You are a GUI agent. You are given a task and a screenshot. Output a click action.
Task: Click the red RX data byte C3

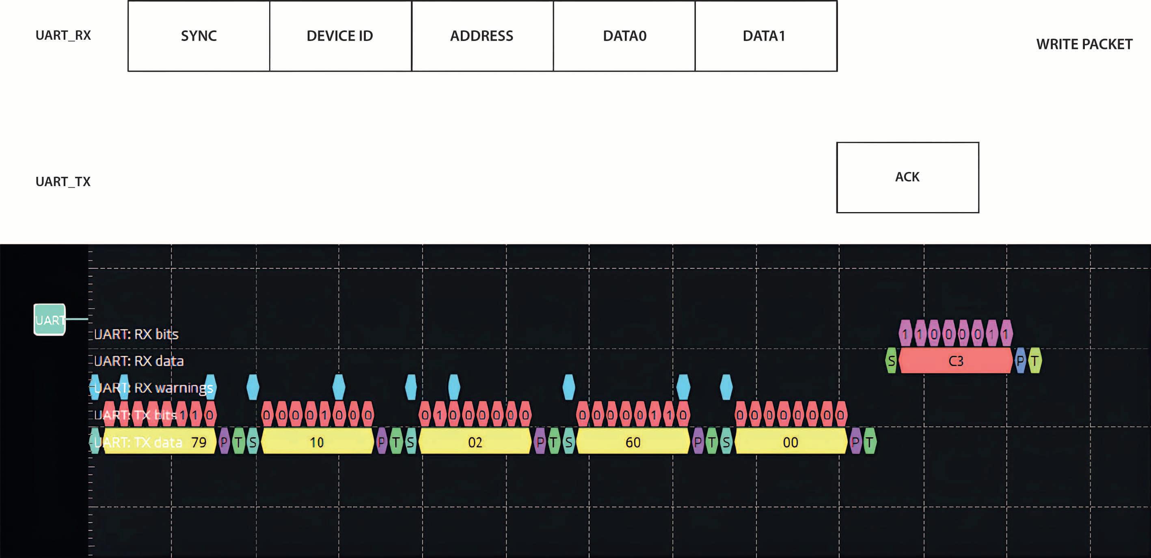tap(955, 361)
